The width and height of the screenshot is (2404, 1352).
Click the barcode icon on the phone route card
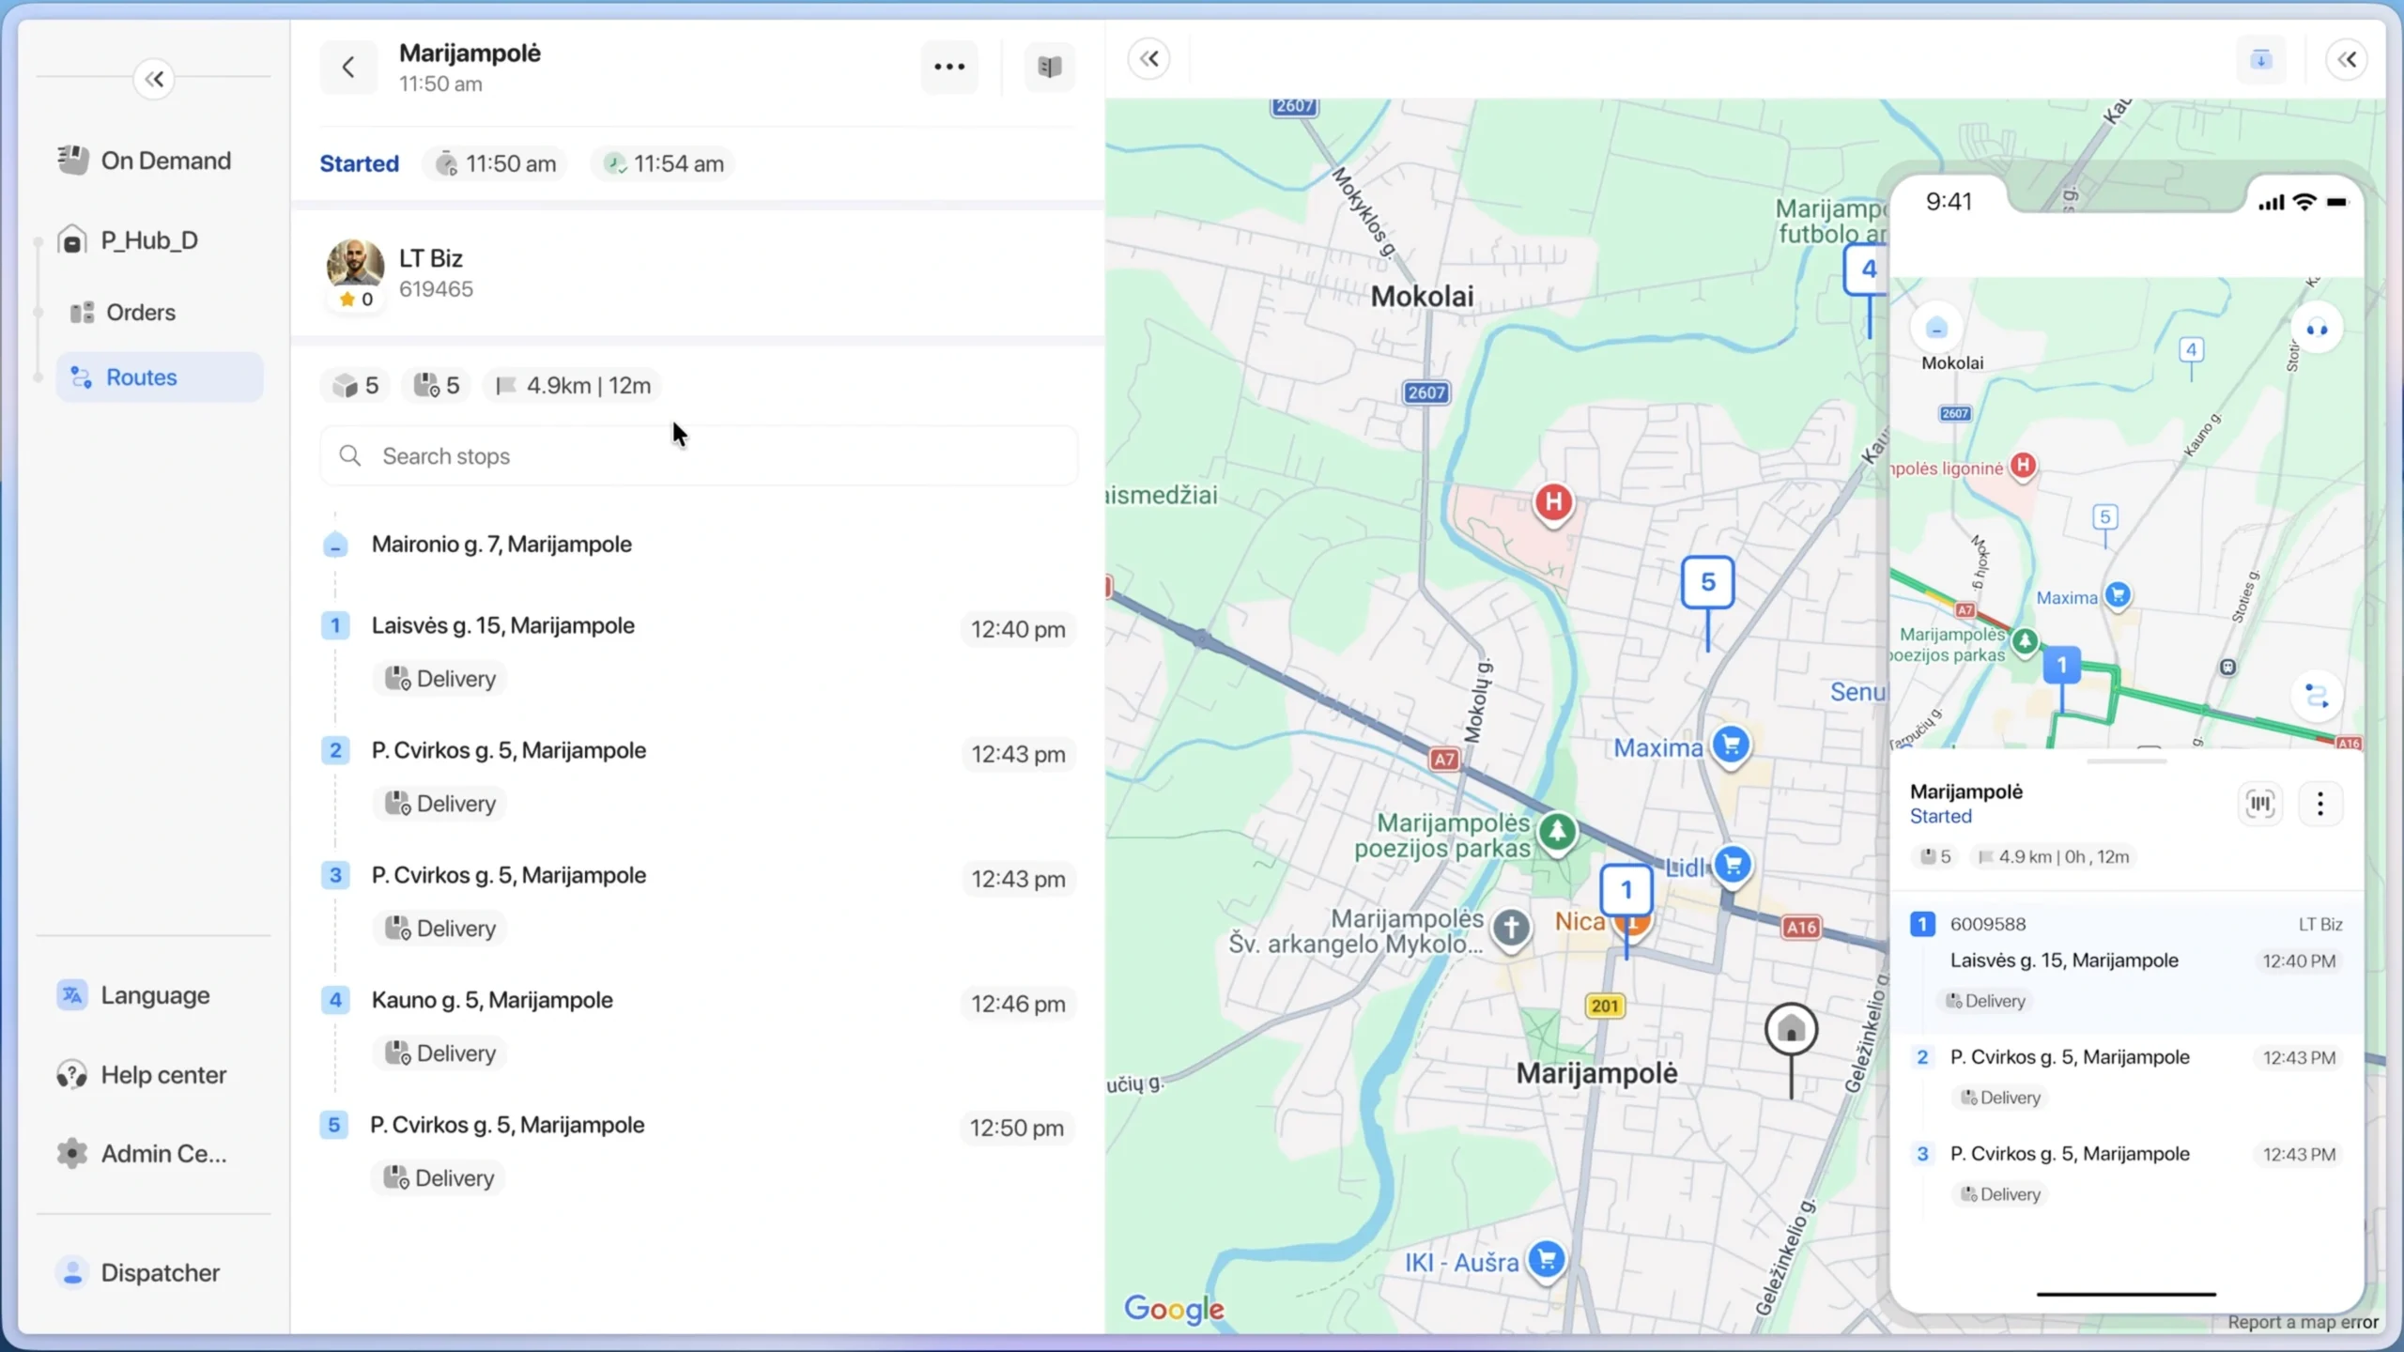point(2259,804)
